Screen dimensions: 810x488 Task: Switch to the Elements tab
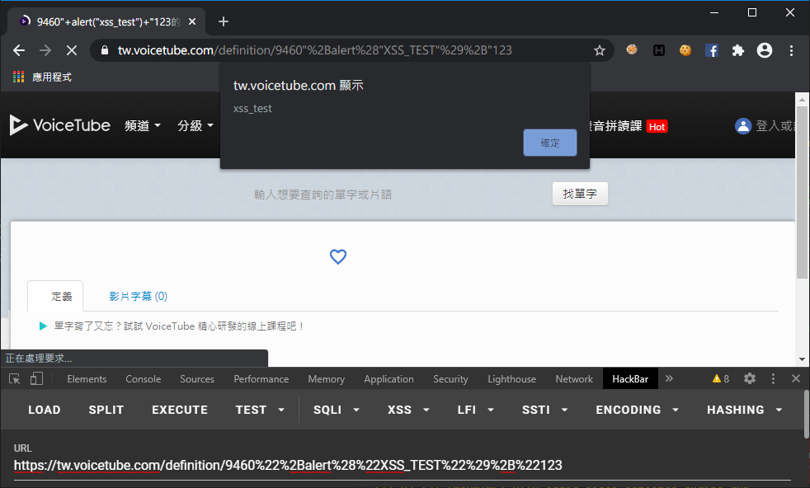pyautogui.click(x=87, y=379)
